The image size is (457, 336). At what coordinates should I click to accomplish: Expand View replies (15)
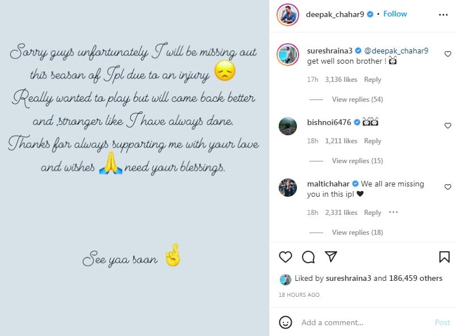click(x=357, y=161)
